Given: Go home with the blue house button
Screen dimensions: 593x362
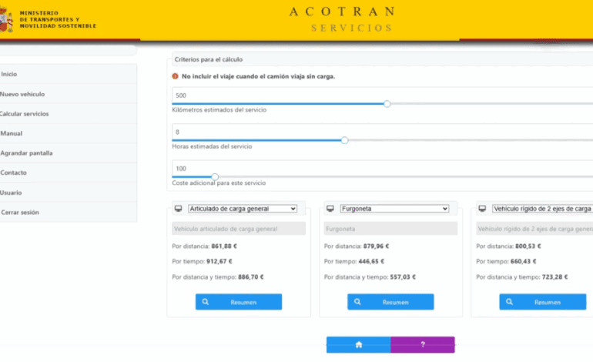Looking at the screenshot, I should pyautogui.click(x=359, y=344).
